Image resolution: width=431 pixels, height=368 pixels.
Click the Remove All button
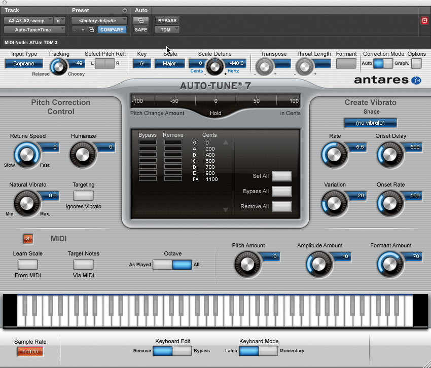click(282, 206)
